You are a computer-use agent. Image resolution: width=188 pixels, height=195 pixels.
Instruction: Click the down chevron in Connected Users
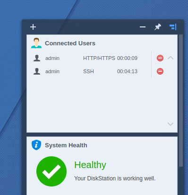[171, 124]
